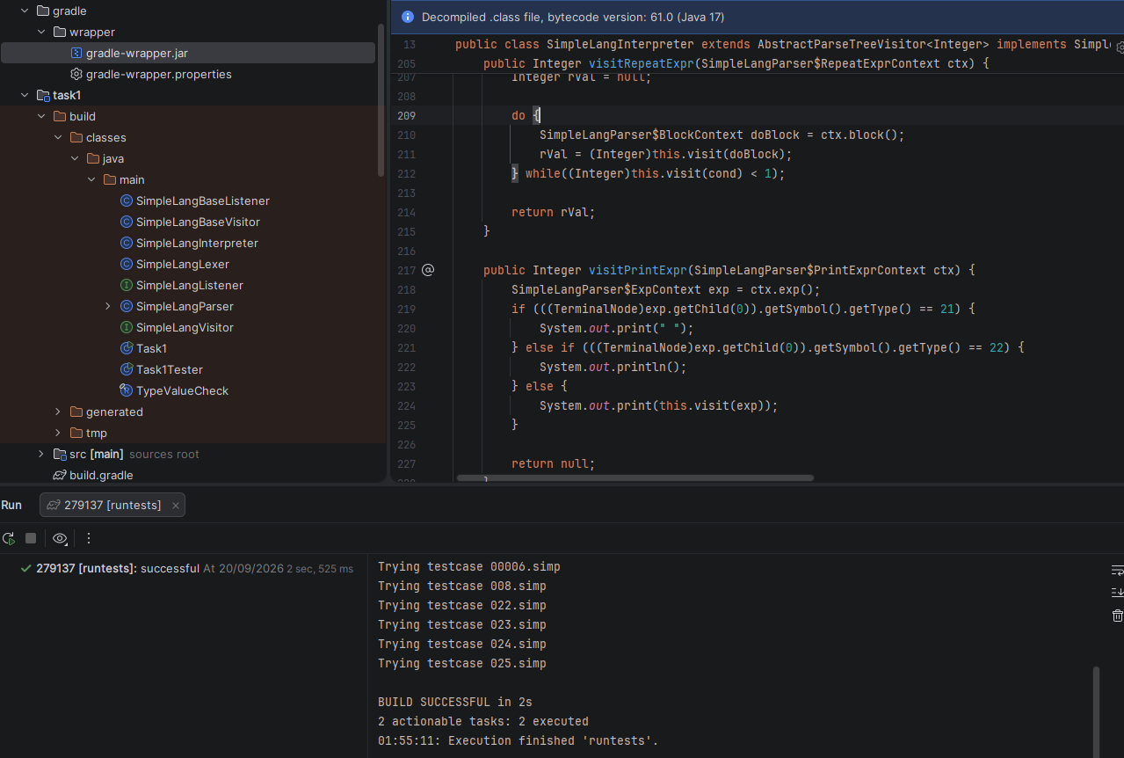Click the project tree vertical scrollbar

tap(381, 98)
